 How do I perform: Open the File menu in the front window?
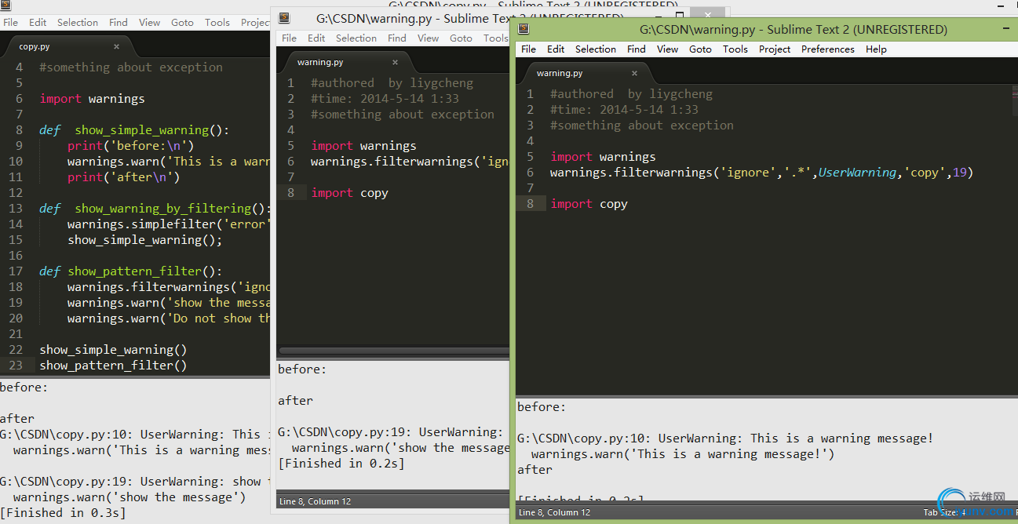(x=529, y=49)
